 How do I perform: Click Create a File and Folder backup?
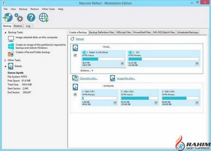pos(33,52)
